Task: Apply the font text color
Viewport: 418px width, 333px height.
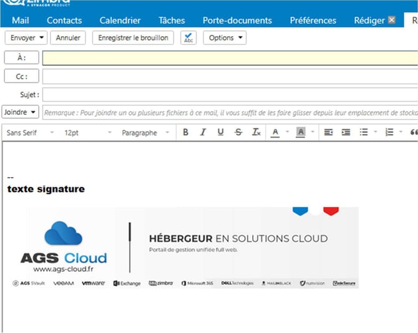Action: (275, 132)
